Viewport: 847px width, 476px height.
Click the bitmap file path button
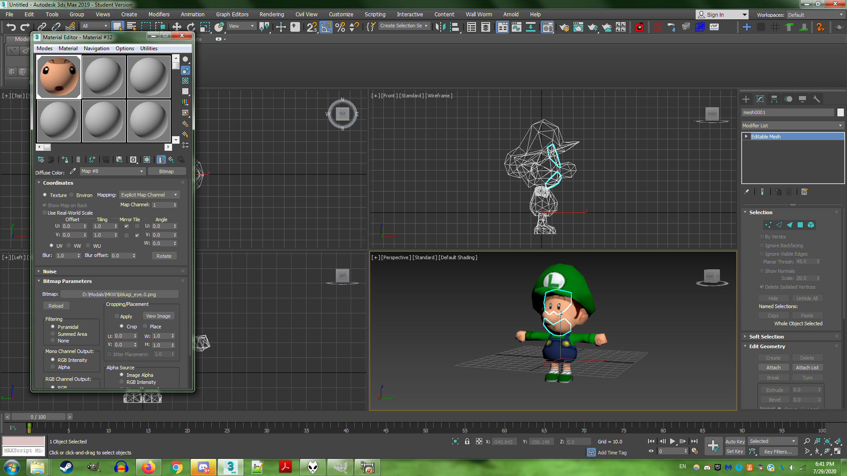[x=119, y=294]
